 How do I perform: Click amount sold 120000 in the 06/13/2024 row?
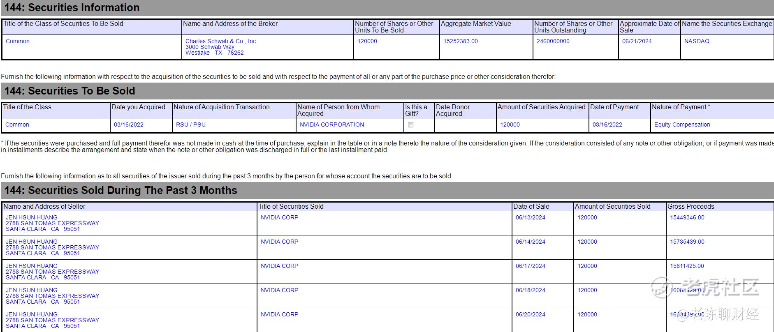[587, 217]
